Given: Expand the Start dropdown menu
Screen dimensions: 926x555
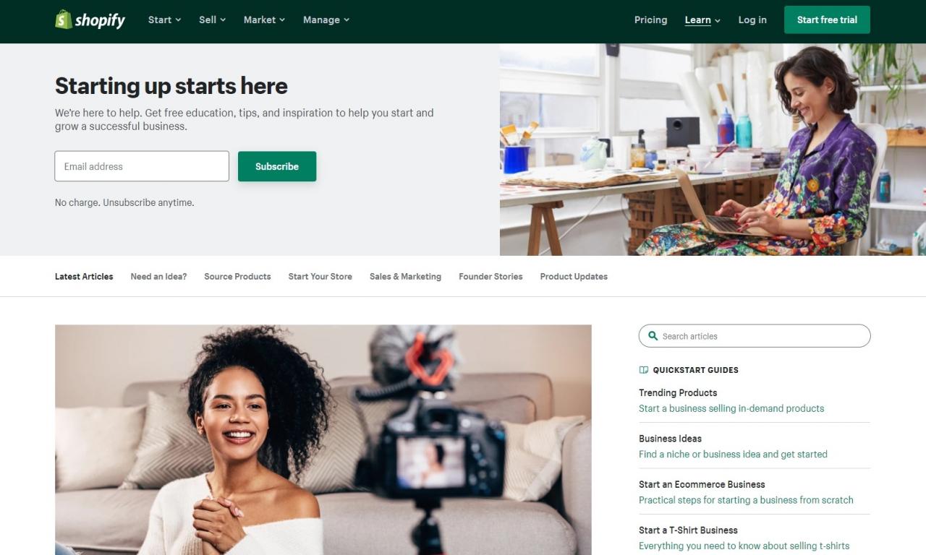Looking at the screenshot, I should [x=164, y=20].
